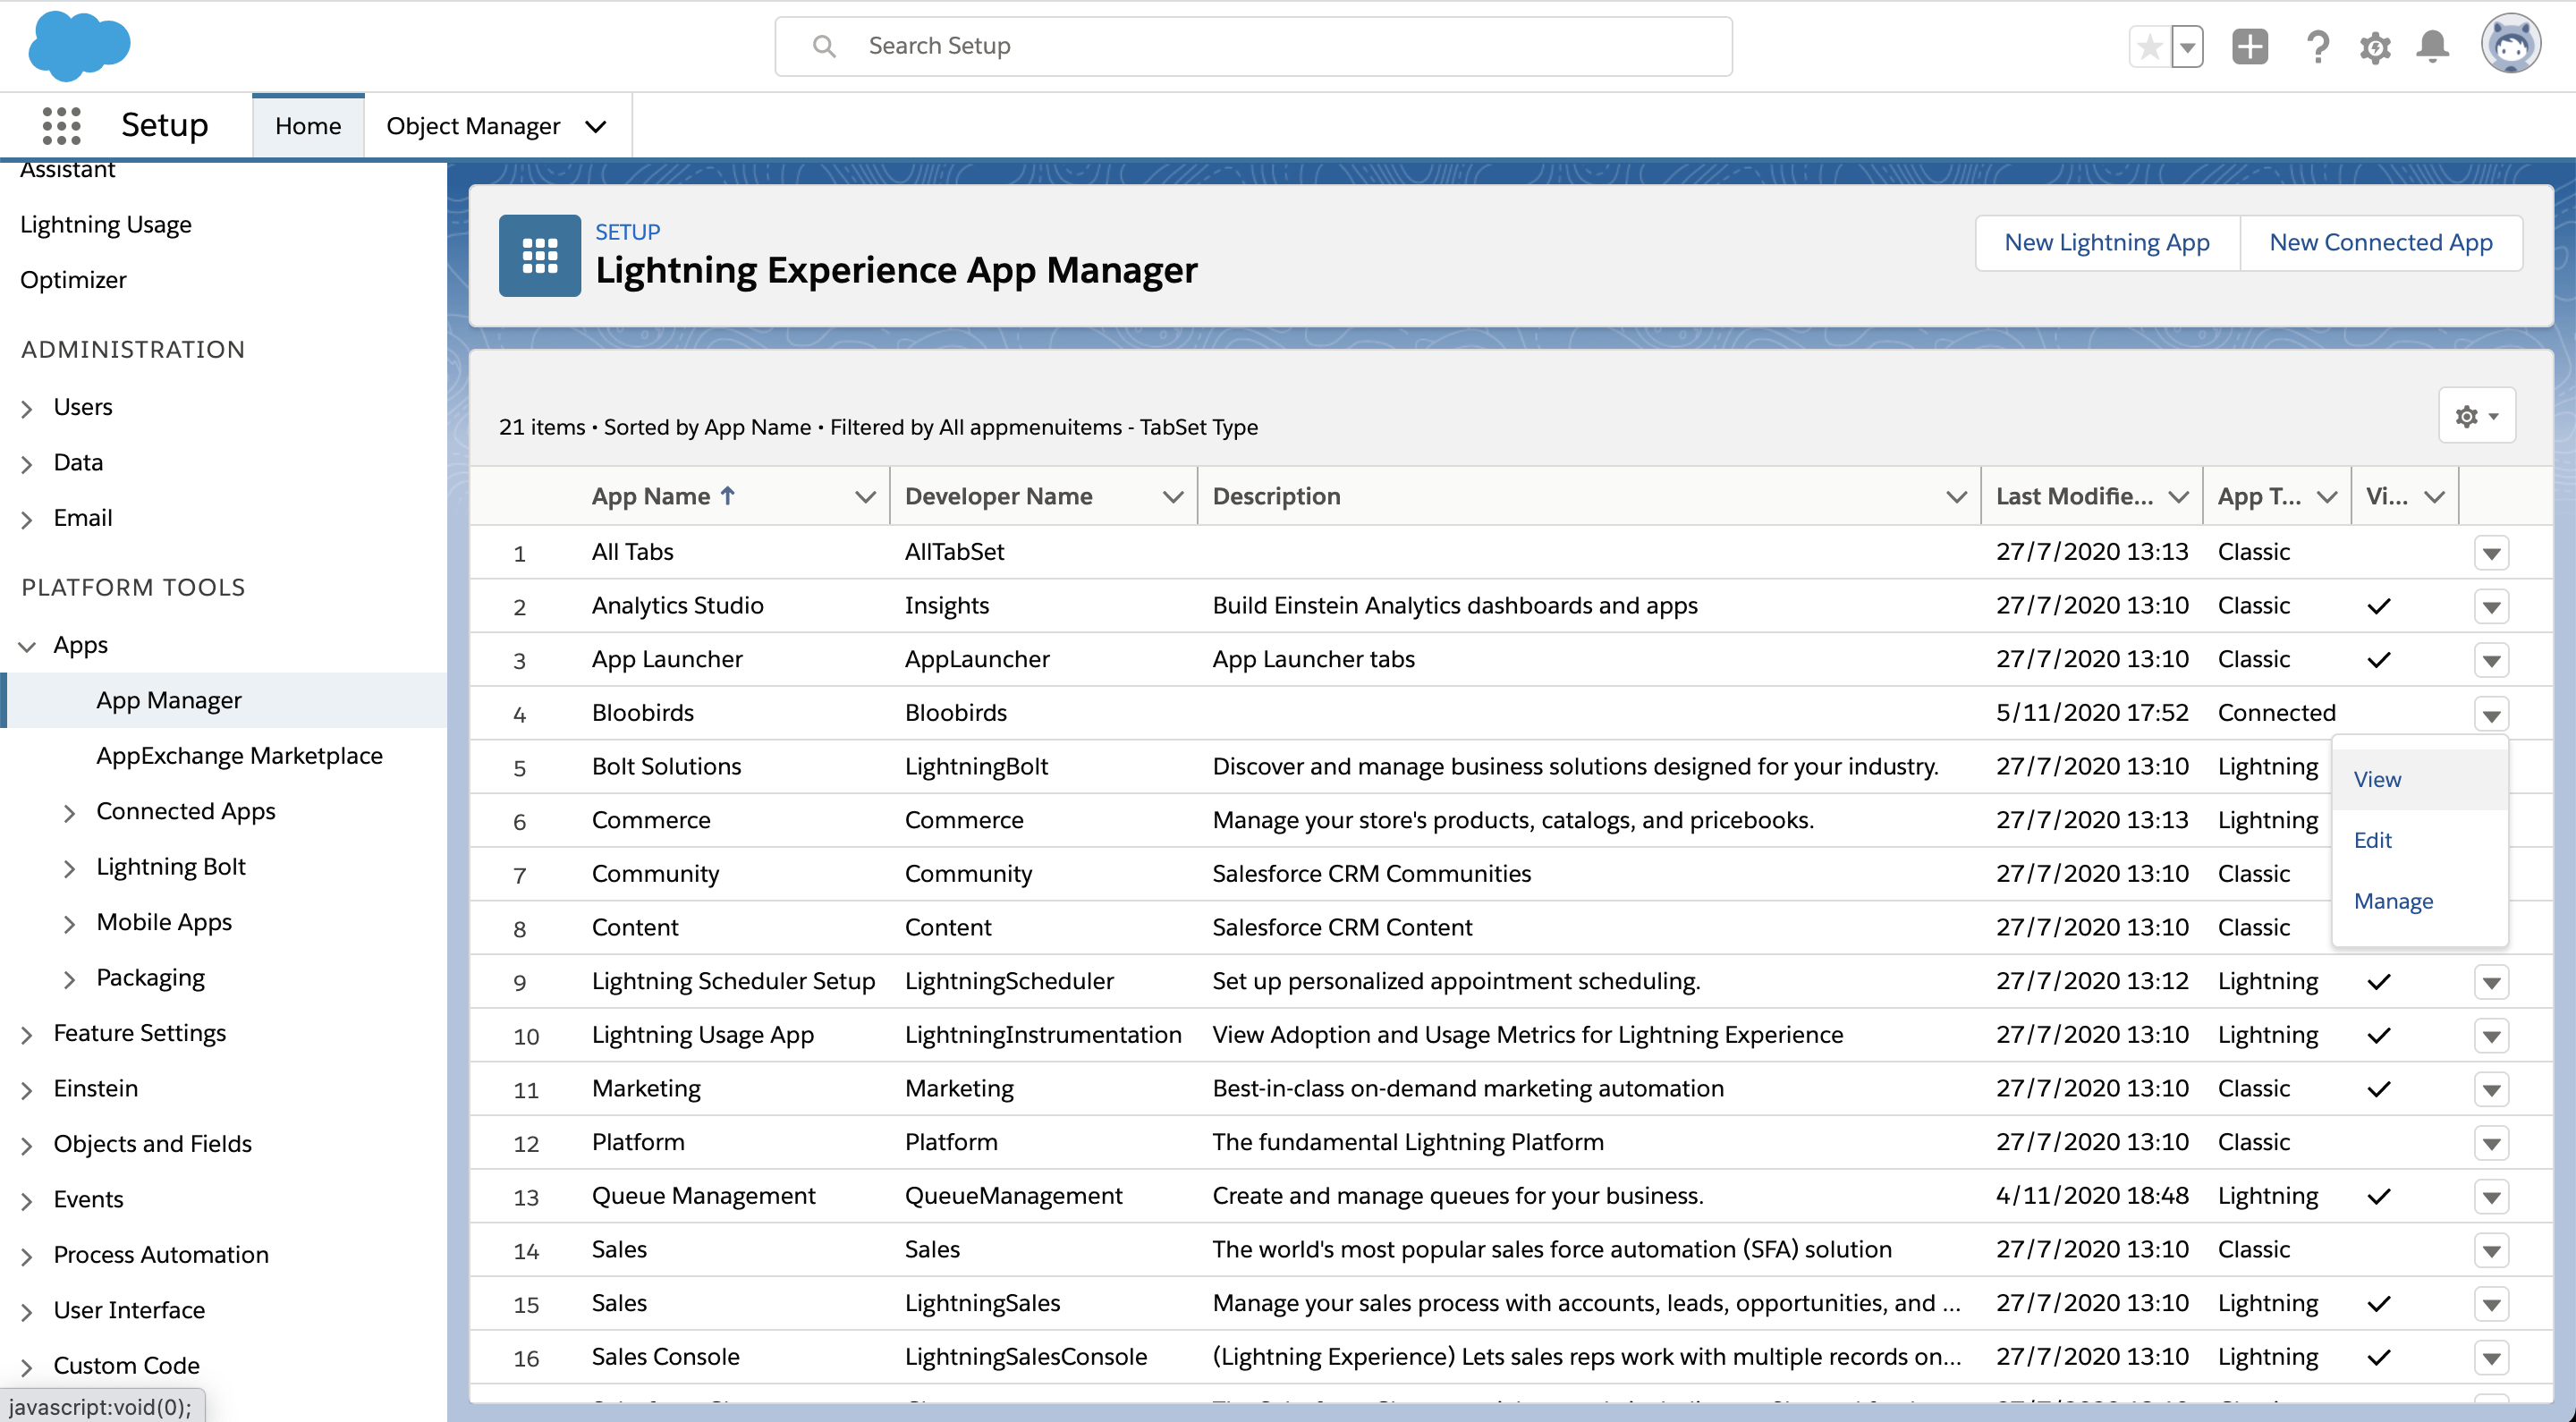Open the App Launcher dots grid
This screenshot has width=2576, height=1422.
tap(62, 126)
